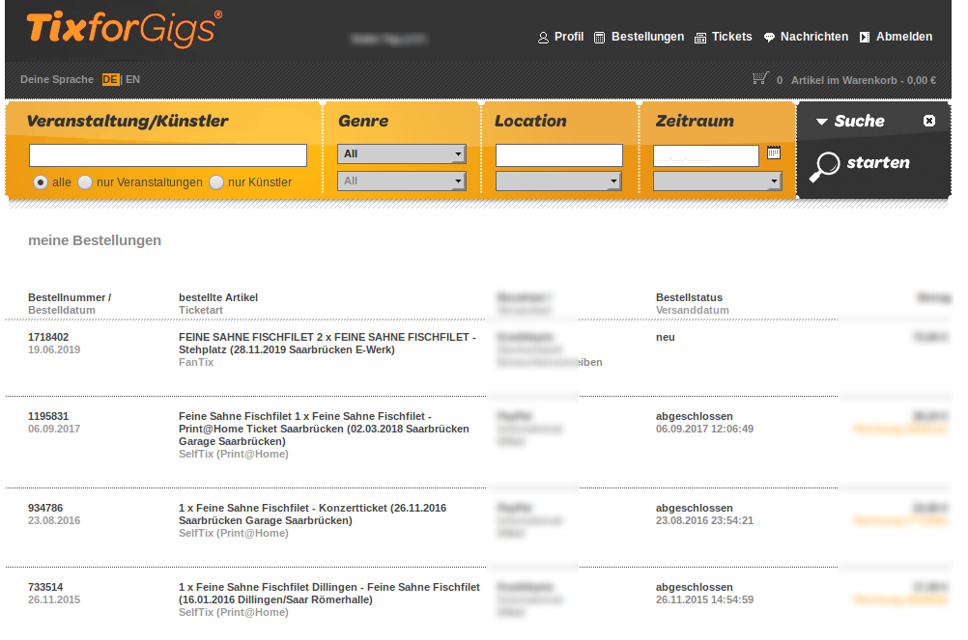Click order date 19.06.2019
Viewport: 968px width, 640px height.
click(x=54, y=349)
